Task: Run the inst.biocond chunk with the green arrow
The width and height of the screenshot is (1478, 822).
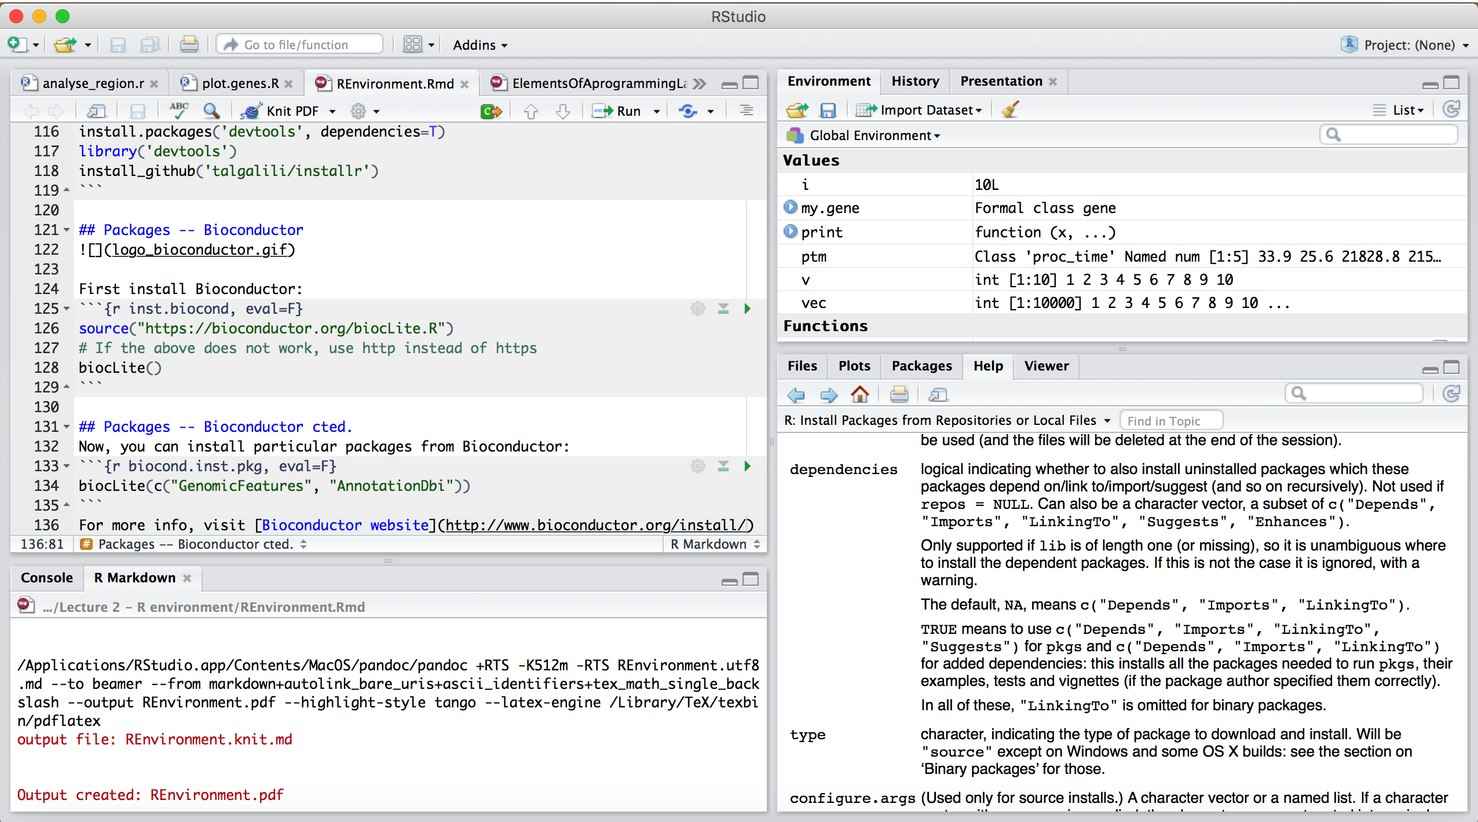Action: pyautogui.click(x=747, y=309)
